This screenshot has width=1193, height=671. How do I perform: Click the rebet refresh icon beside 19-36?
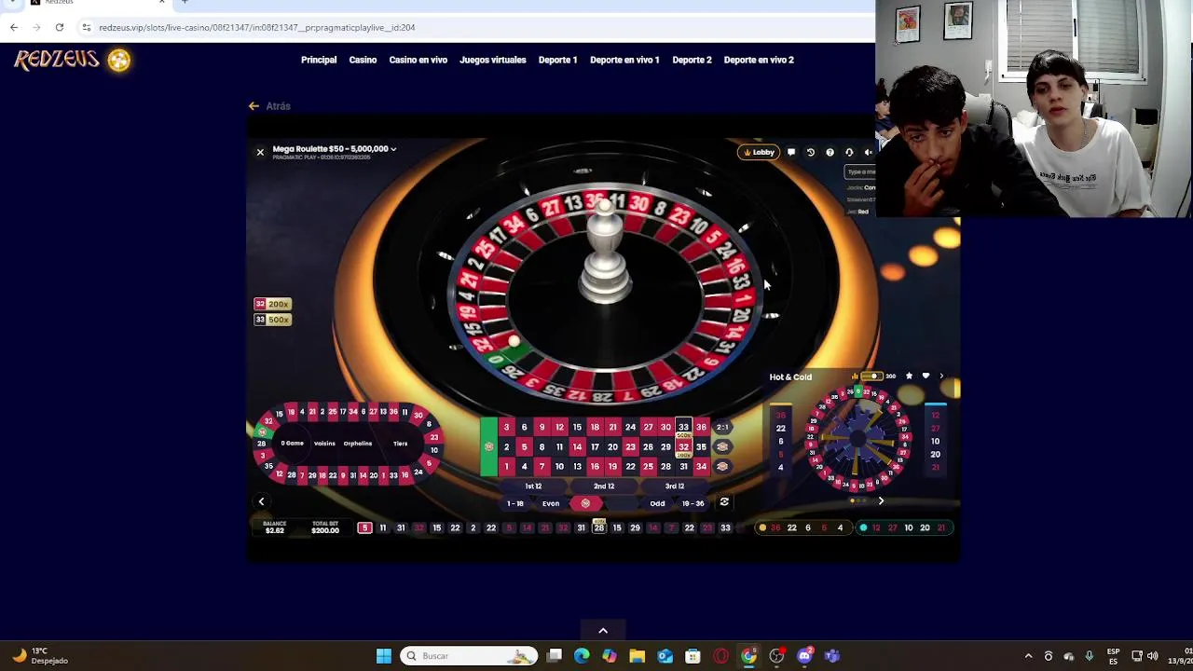[x=724, y=502]
